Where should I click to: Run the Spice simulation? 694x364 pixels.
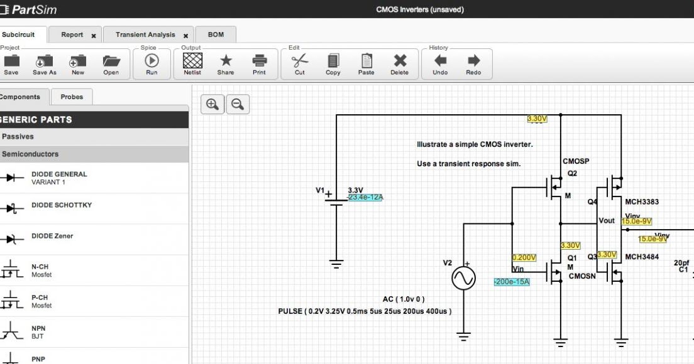[x=151, y=62]
